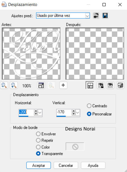Enable auto proof eye with lock icon
This screenshot has height=172, width=127.
point(101,85)
